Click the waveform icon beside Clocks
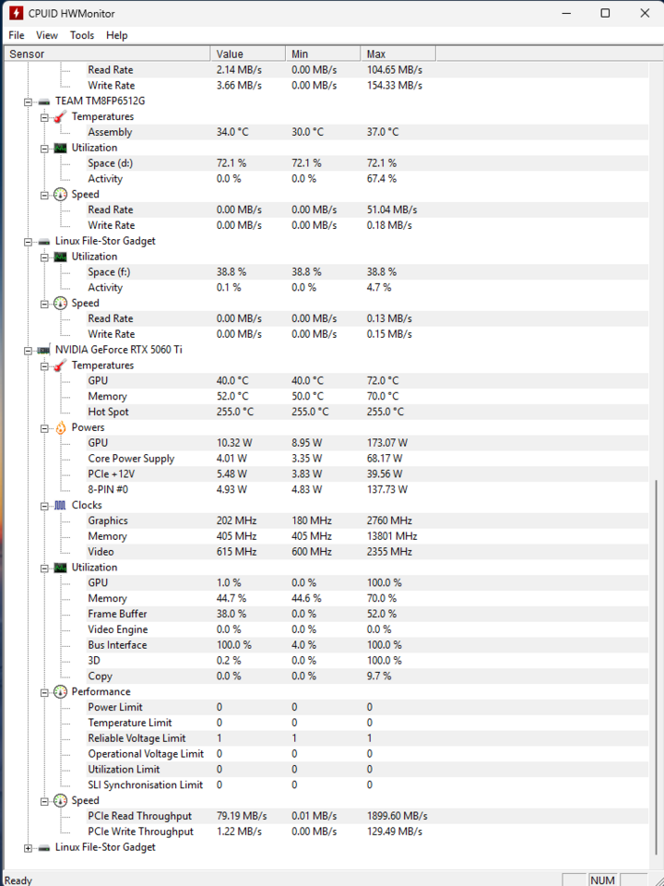This screenshot has width=664, height=886. [60, 505]
